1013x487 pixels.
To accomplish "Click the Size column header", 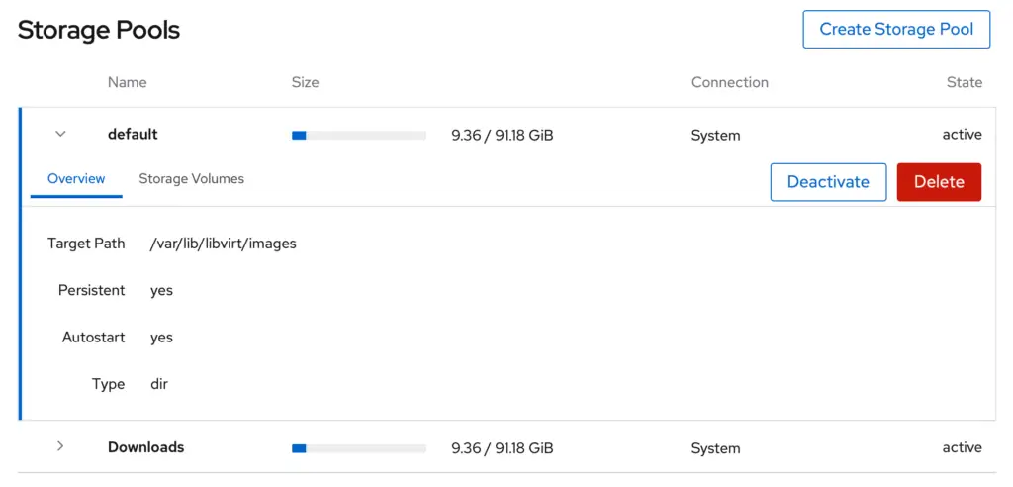I will coord(305,82).
